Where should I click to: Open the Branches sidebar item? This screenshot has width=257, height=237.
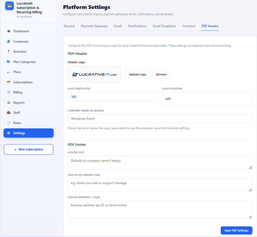coord(28,52)
